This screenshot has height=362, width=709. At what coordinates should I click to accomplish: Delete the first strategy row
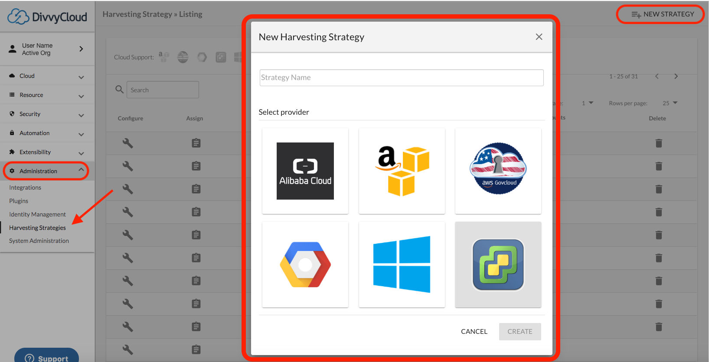pyautogui.click(x=659, y=143)
